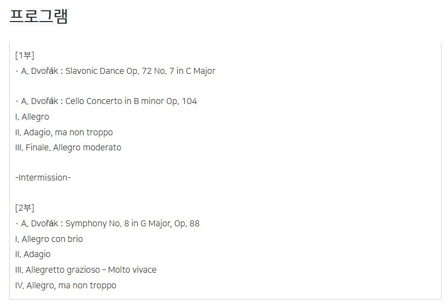
Task: Click 'II. Adagio, ma non troppo' movement
Action: 64,132
